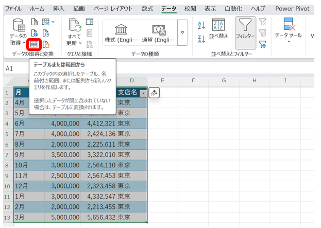The image size is (321, 228).
Task: Select cell containing 4,412,321
Action: pos(99,124)
